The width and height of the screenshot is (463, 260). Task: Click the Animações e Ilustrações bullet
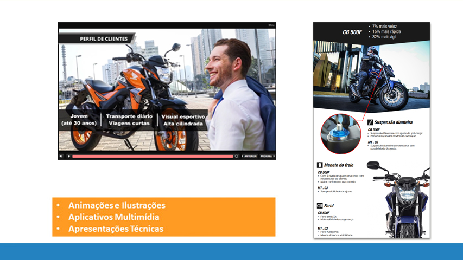117,205
